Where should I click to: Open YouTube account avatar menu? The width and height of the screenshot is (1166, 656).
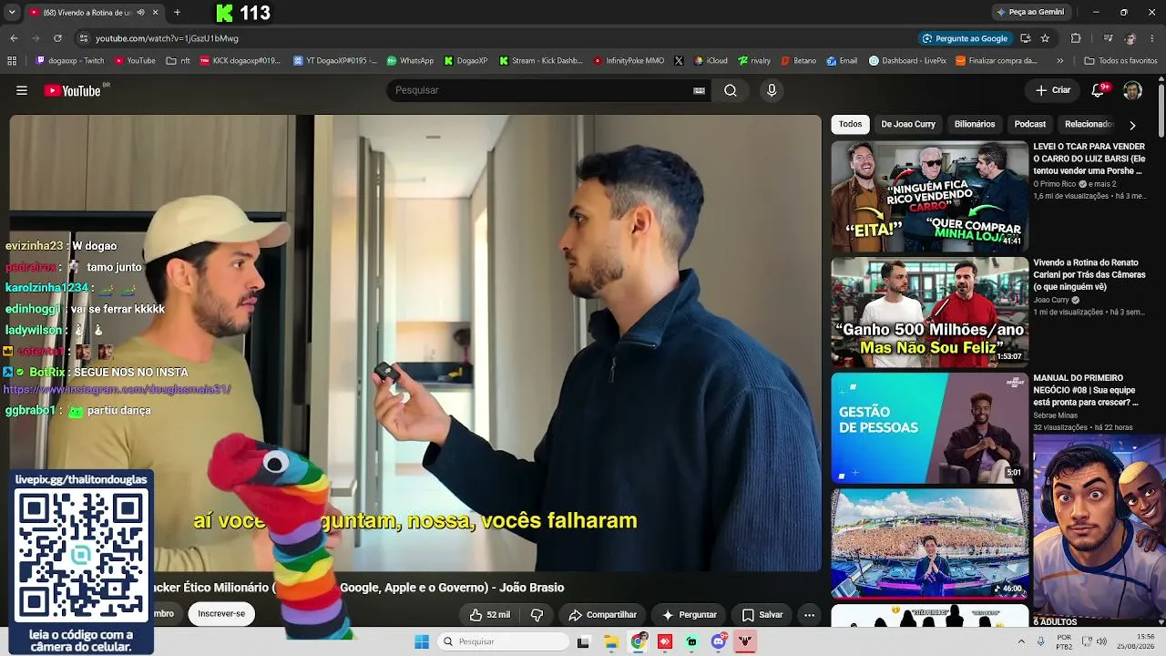coord(1132,90)
